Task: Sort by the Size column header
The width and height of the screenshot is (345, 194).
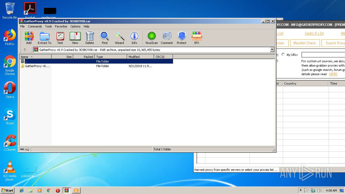Action: click(62, 57)
